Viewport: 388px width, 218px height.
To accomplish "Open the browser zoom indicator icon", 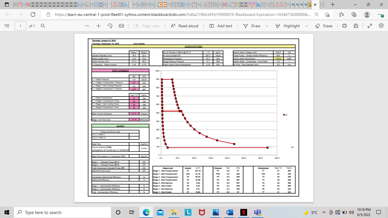I will point(316,14).
